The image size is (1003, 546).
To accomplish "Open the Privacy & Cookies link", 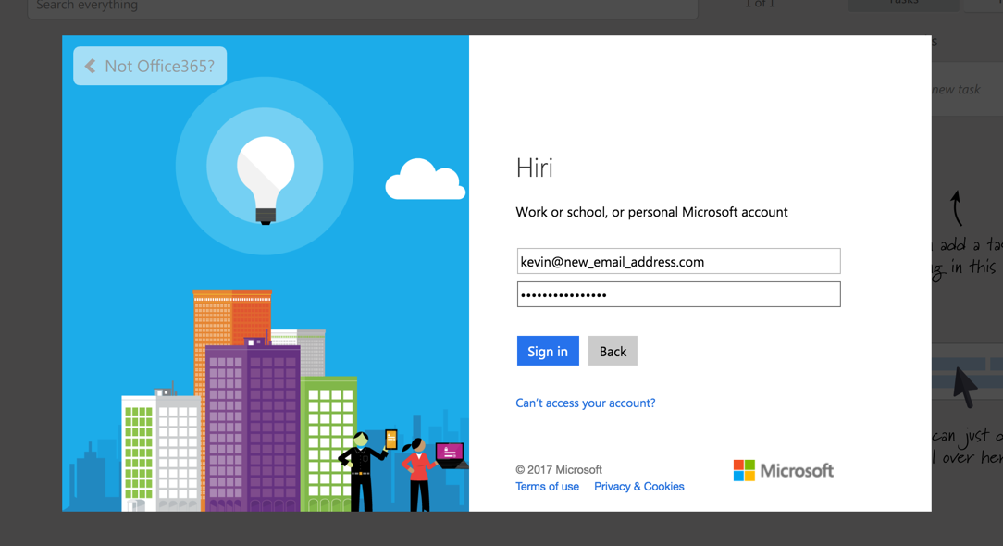I will [x=639, y=487].
